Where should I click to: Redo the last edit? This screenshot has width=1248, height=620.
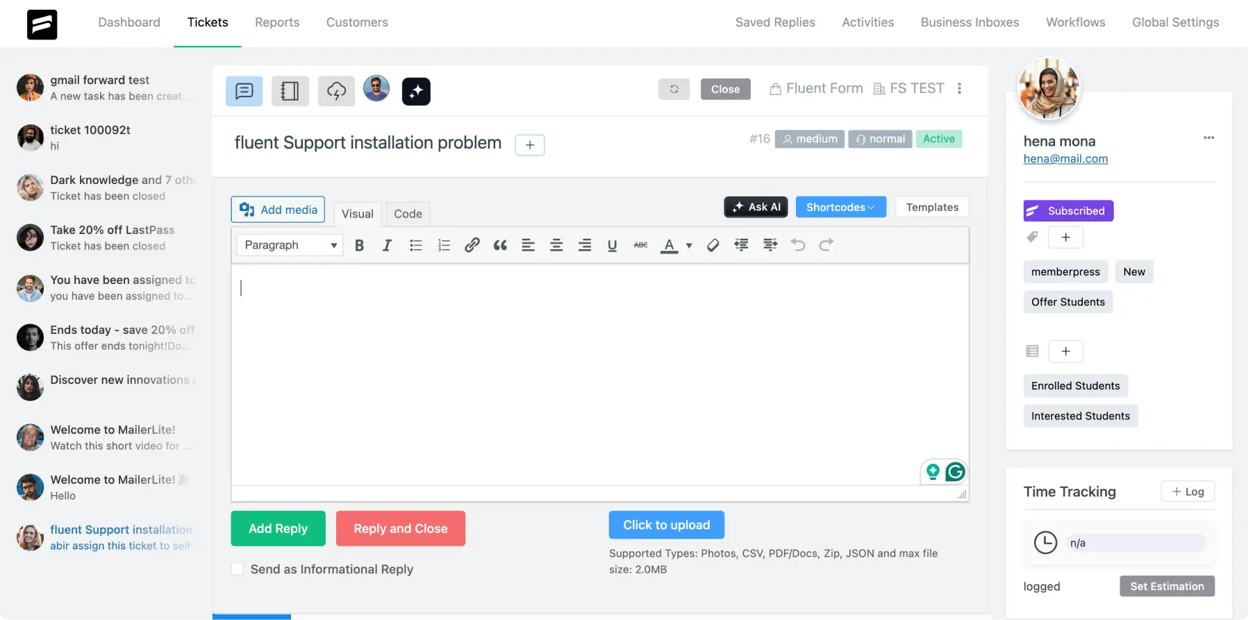click(826, 245)
